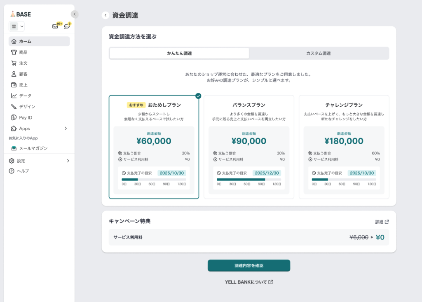Switch to the カスタム調達 tab
Image resolution: width=422 pixels, height=302 pixels.
coord(318,54)
